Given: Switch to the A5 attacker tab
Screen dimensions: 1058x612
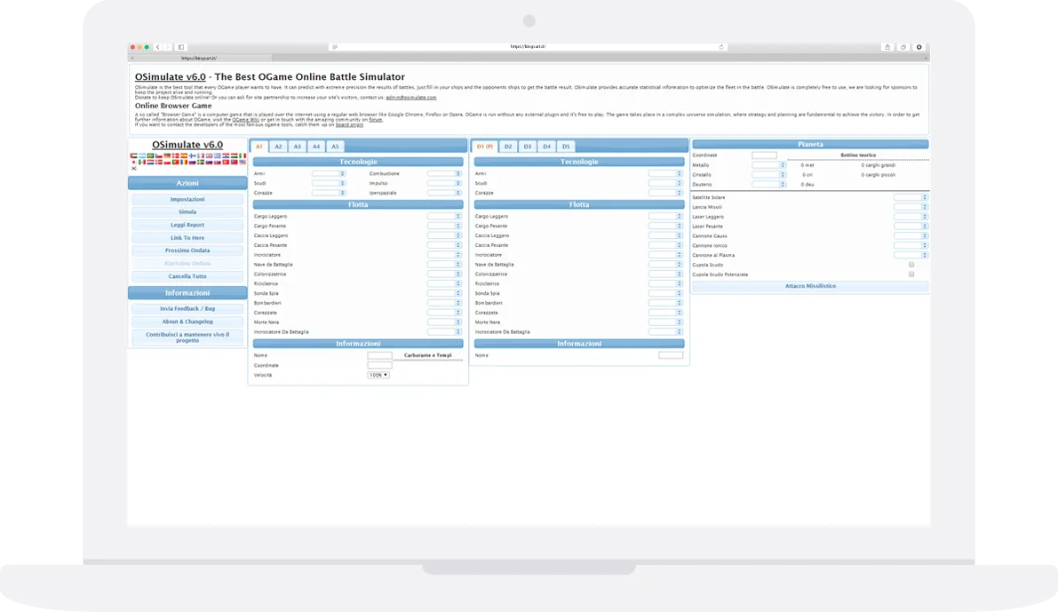Looking at the screenshot, I should tap(336, 147).
